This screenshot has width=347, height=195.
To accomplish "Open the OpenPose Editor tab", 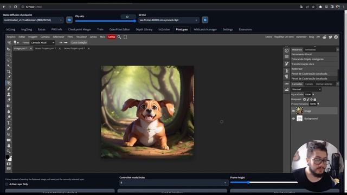I will pos(119,29).
